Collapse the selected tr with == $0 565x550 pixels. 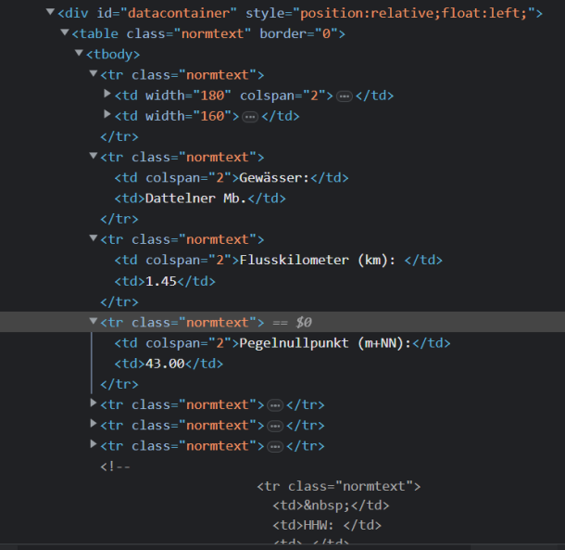94,322
